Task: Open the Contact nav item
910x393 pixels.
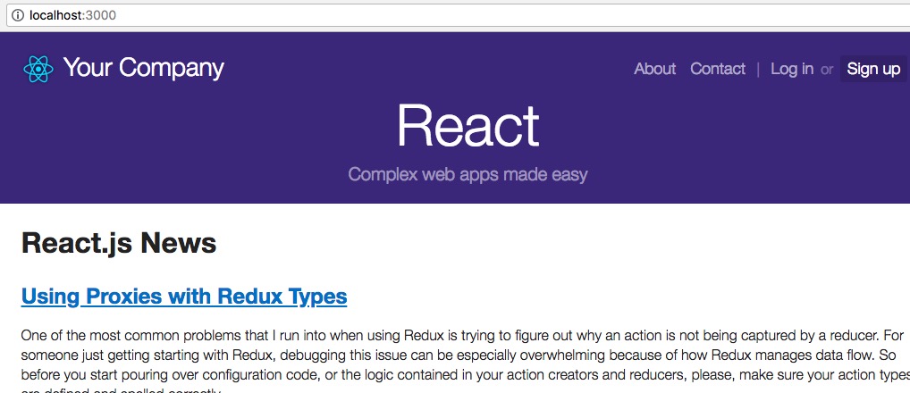Action: (717, 69)
